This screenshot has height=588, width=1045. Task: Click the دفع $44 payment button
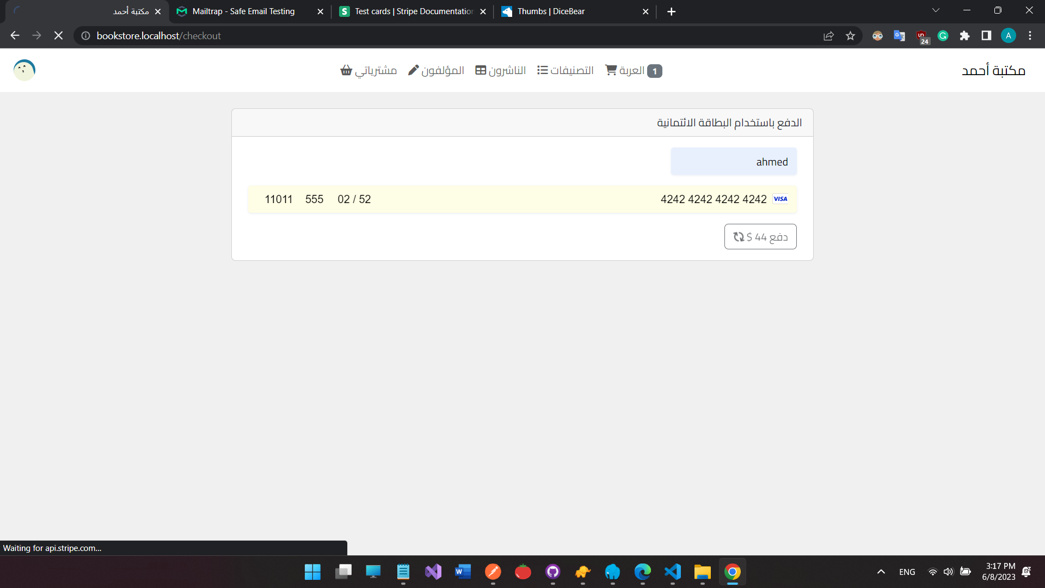(x=760, y=236)
